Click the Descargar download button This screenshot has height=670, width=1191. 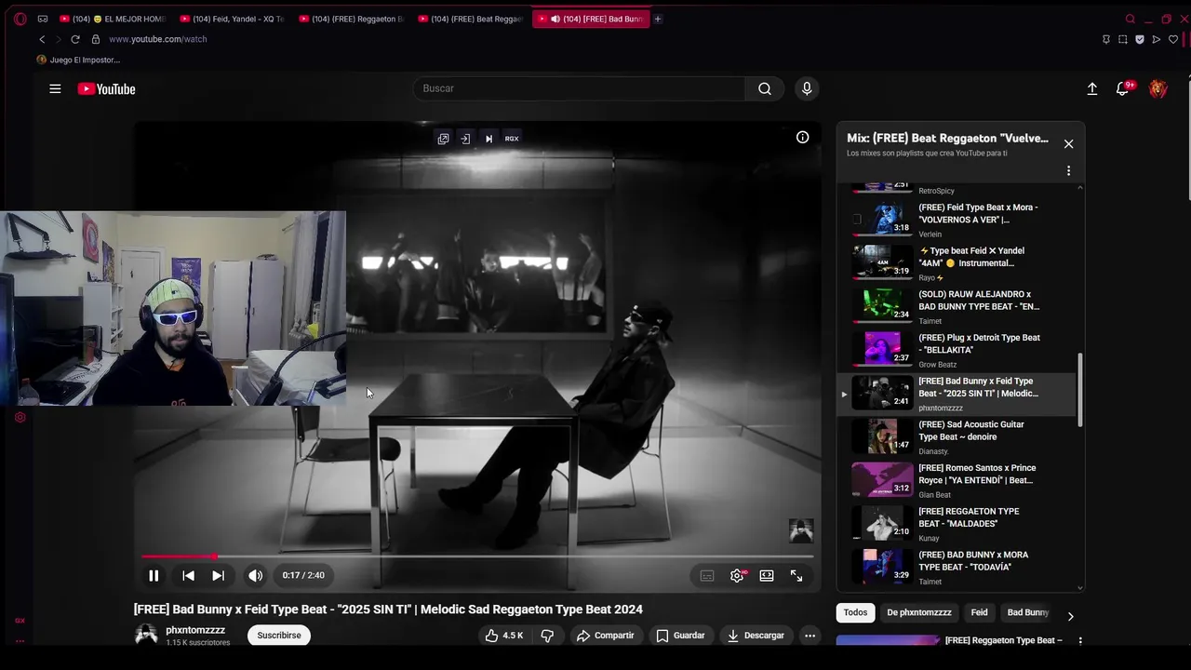pyautogui.click(x=756, y=636)
